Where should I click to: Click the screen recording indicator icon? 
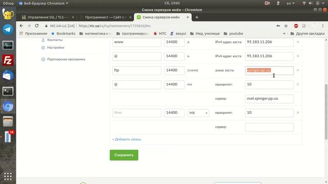tap(267, 3)
